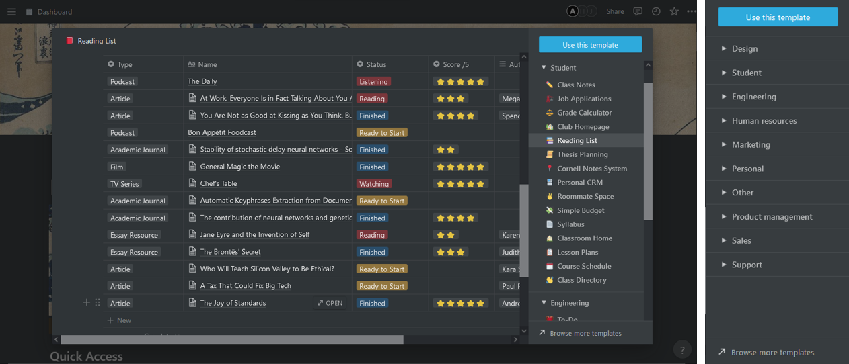Image resolution: width=849 pixels, height=364 pixels.
Task: Open the three-dot page options menu
Action: coord(692,11)
